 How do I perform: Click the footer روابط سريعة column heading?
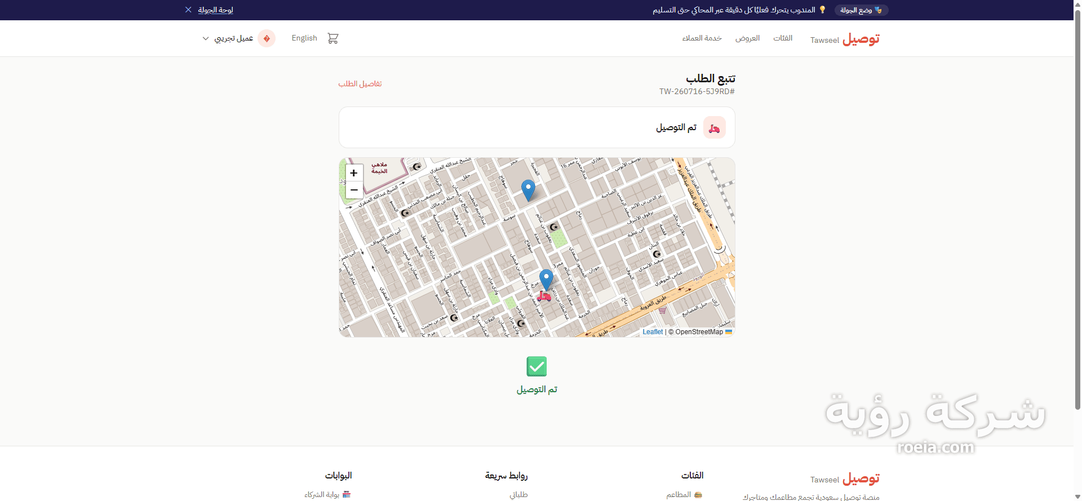coord(506,475)
